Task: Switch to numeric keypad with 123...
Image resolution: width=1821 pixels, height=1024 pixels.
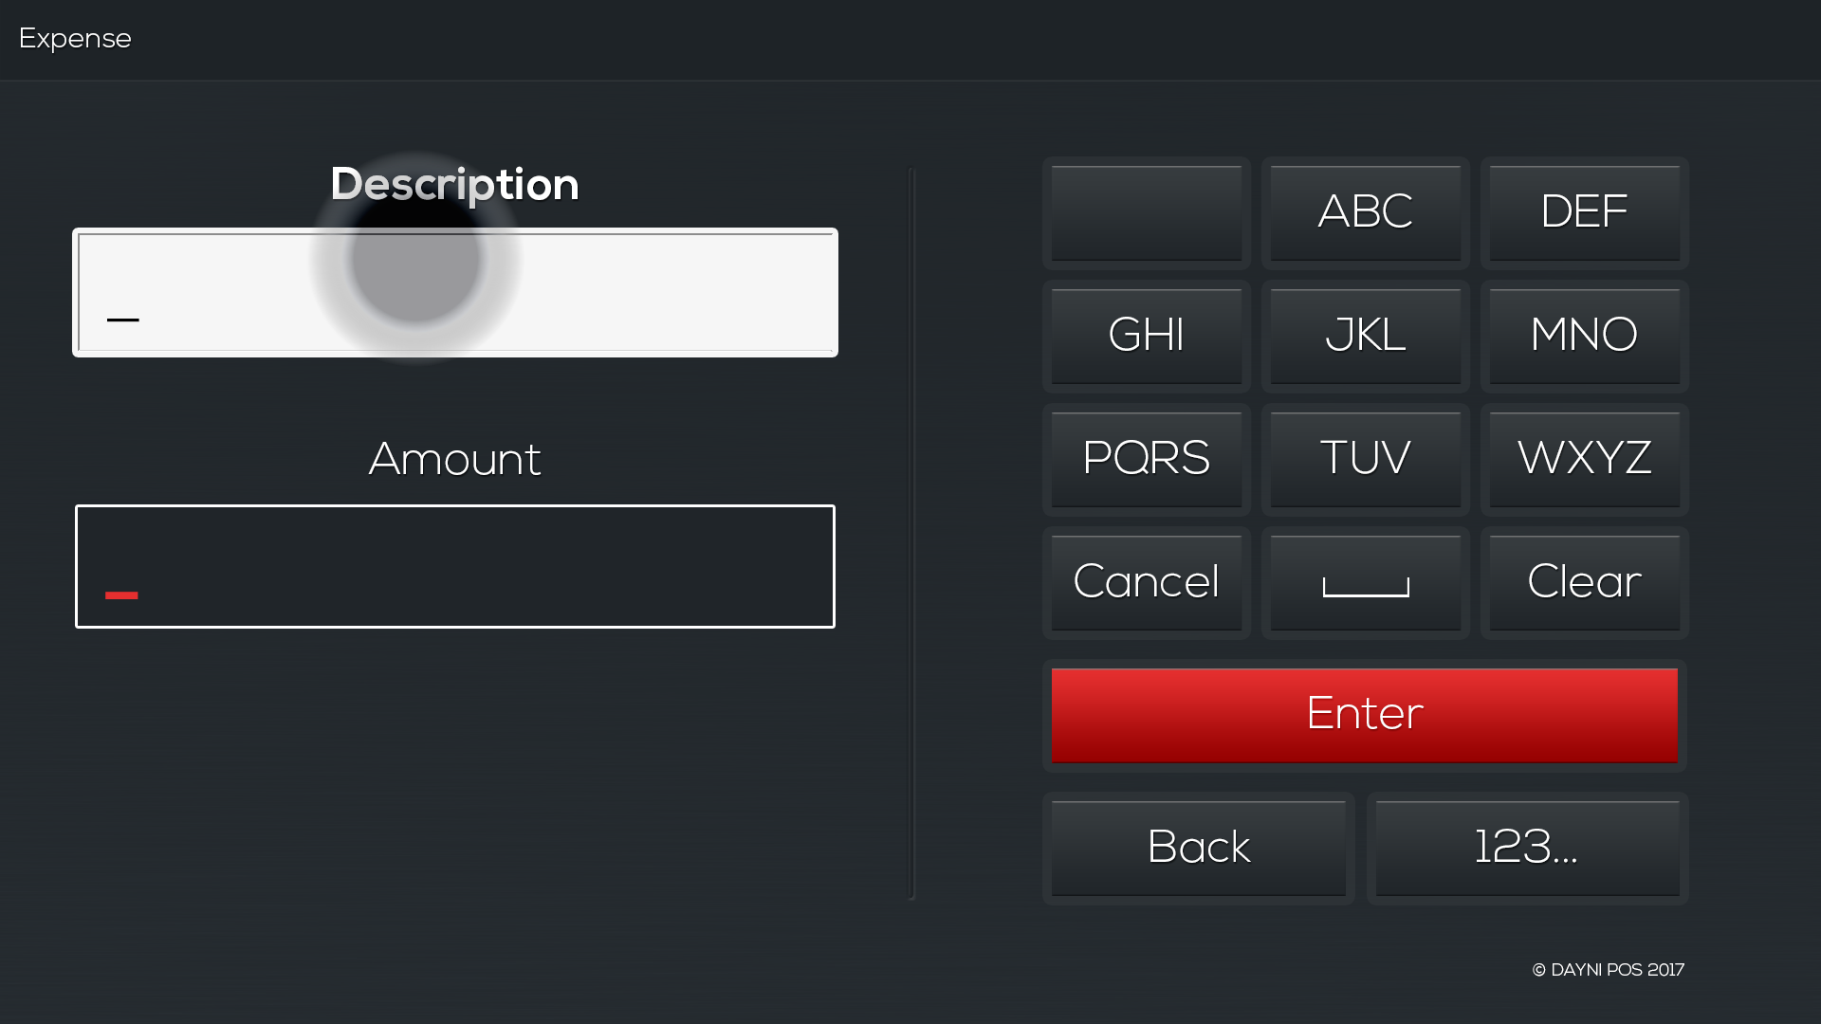Action: click(x=1527, y=848)
